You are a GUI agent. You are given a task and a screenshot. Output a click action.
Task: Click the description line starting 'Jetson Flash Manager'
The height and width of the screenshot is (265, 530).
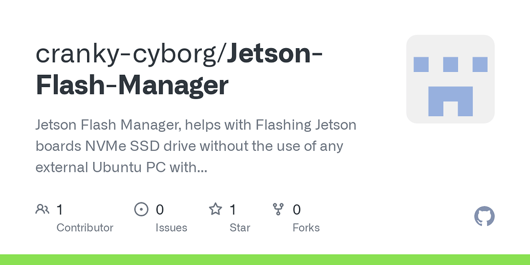click(196, 125)
